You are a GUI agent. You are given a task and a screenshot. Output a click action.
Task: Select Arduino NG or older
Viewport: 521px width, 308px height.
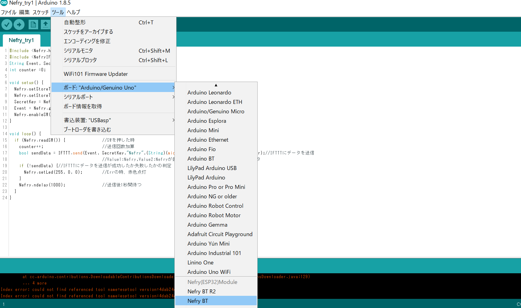point(216,196)
